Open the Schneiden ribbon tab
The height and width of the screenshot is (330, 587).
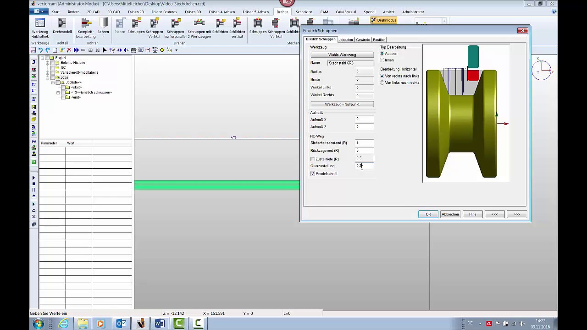click(x=304, y=12)
